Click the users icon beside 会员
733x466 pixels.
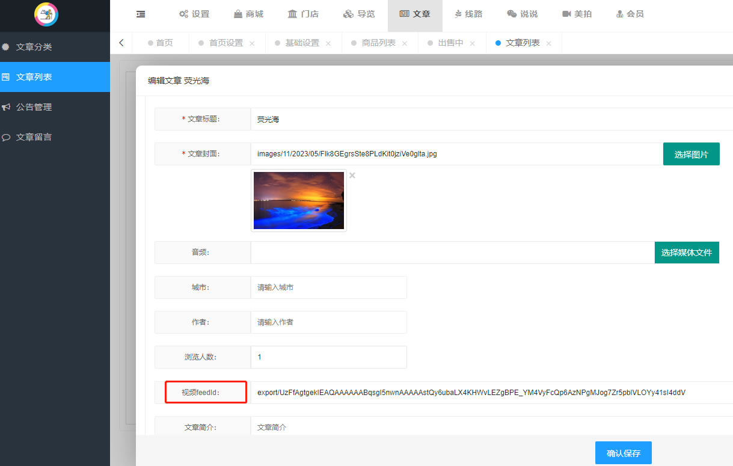click(620, 14)
